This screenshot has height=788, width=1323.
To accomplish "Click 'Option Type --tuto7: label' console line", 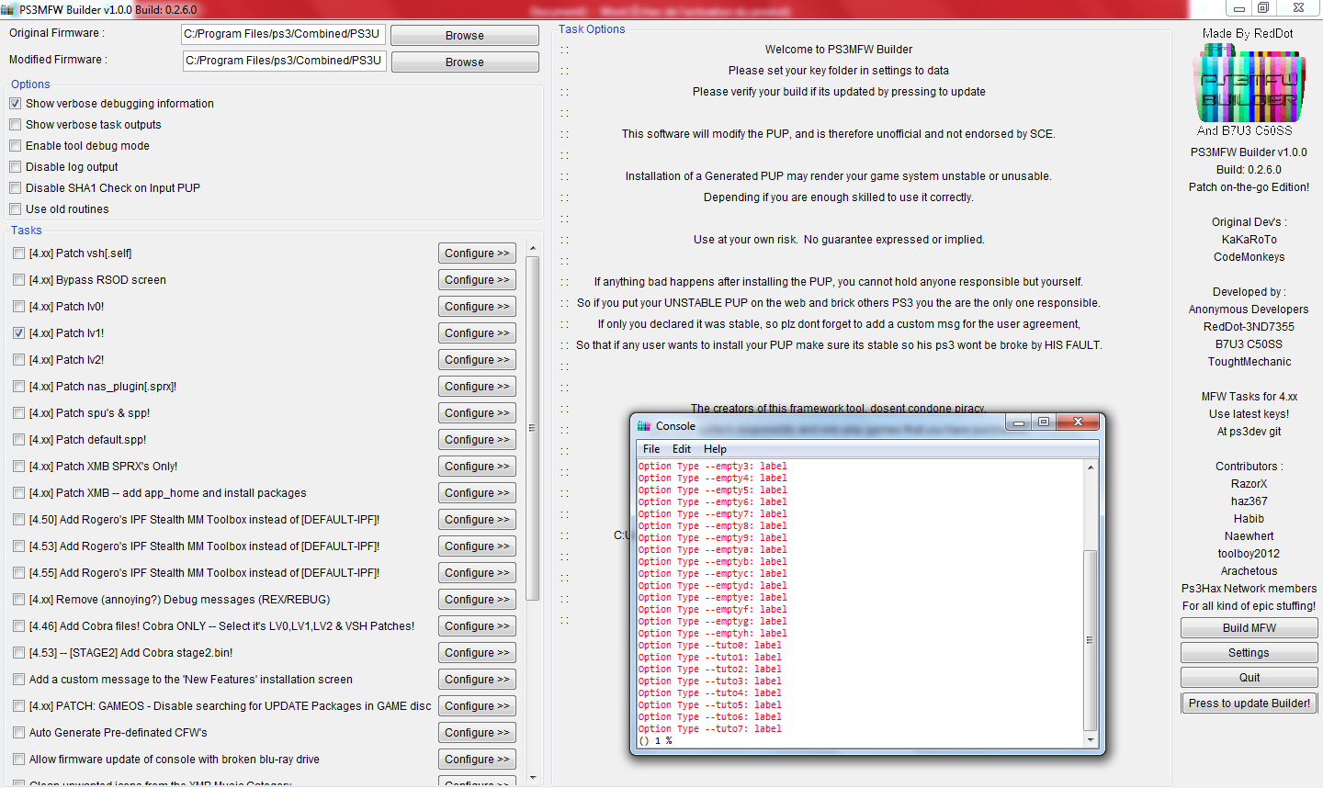I will [710, 729].
